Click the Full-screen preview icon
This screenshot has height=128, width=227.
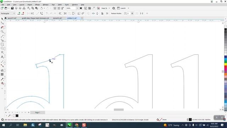[81, 8]
